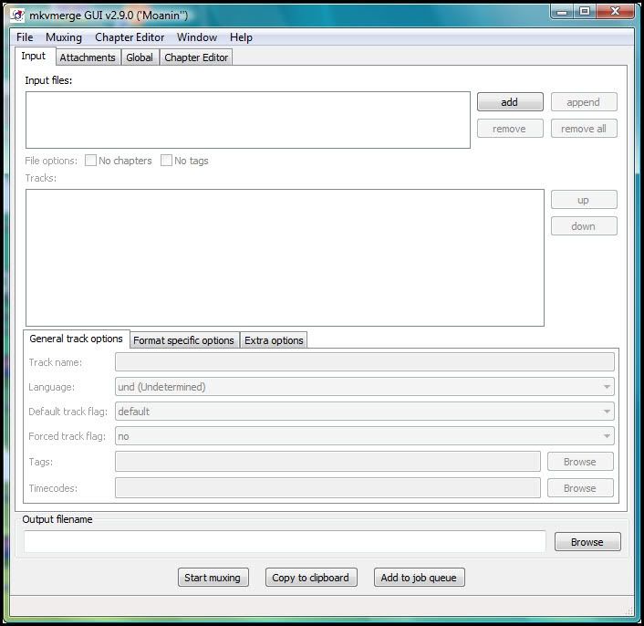Click the remove button
The width and height of the screenshot is (644, 626).
[510, 129]
